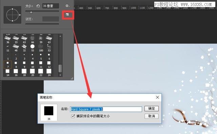Select the brush preset labeled 48
The height and width of the screenshot is (134, 217).
tap(16, 48)
